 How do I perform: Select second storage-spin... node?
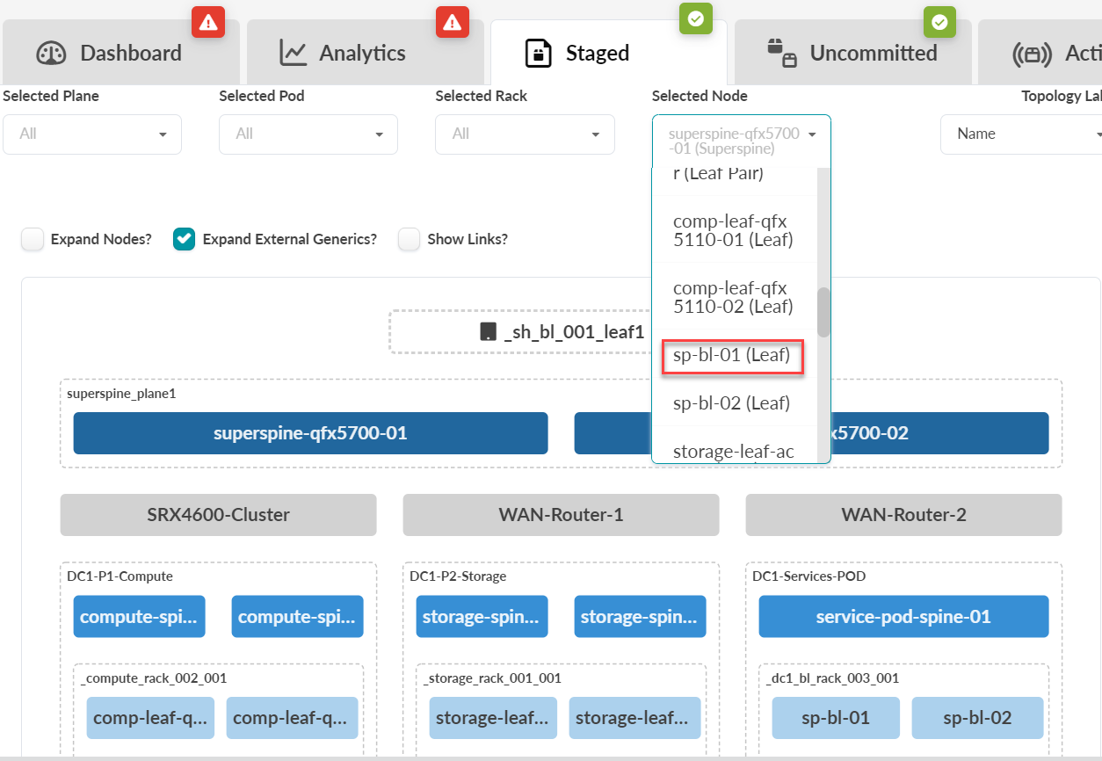click(640, 617)
